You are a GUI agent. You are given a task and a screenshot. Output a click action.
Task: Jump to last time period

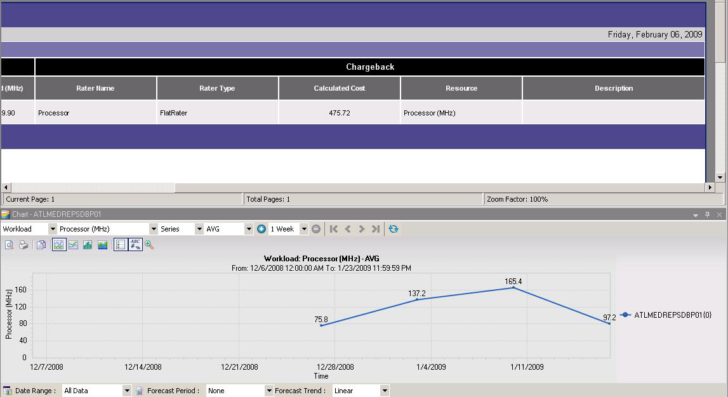376,229
